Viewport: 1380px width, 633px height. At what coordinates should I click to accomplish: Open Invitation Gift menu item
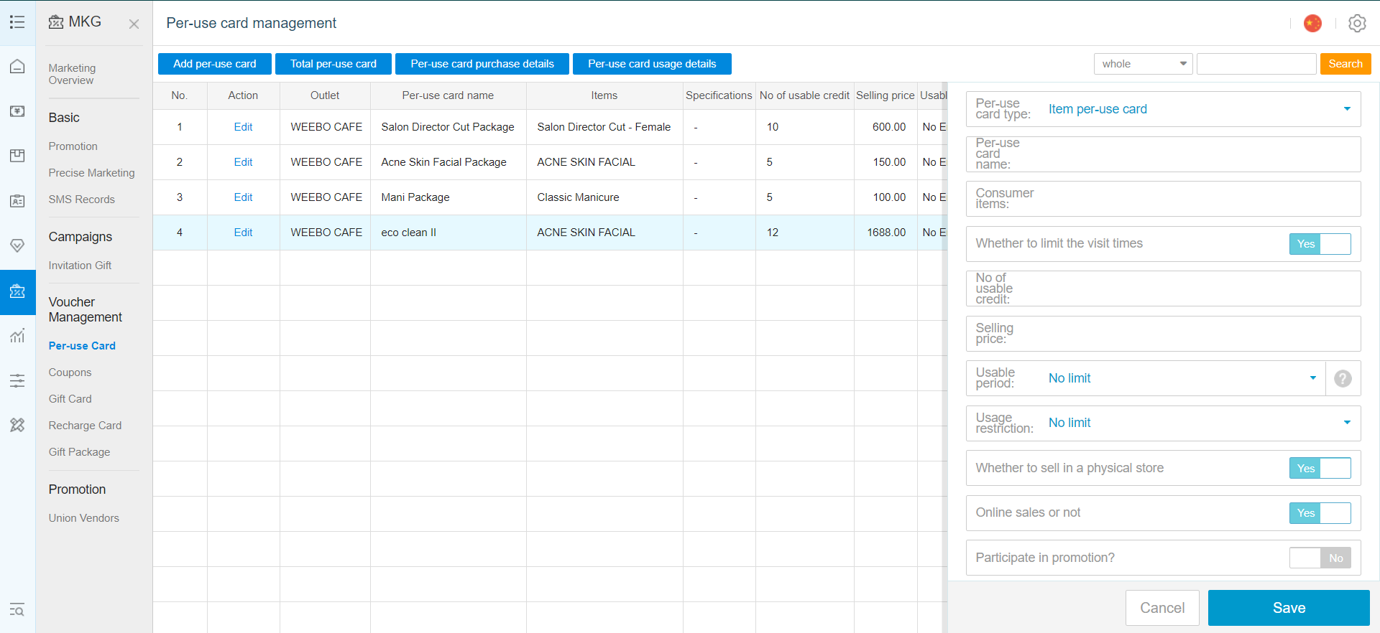(x=80, y=266)
